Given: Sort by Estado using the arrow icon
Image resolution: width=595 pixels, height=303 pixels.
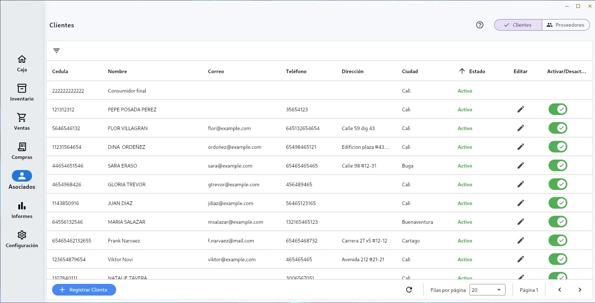Looking at the screenshot, I should pos(462,71).
